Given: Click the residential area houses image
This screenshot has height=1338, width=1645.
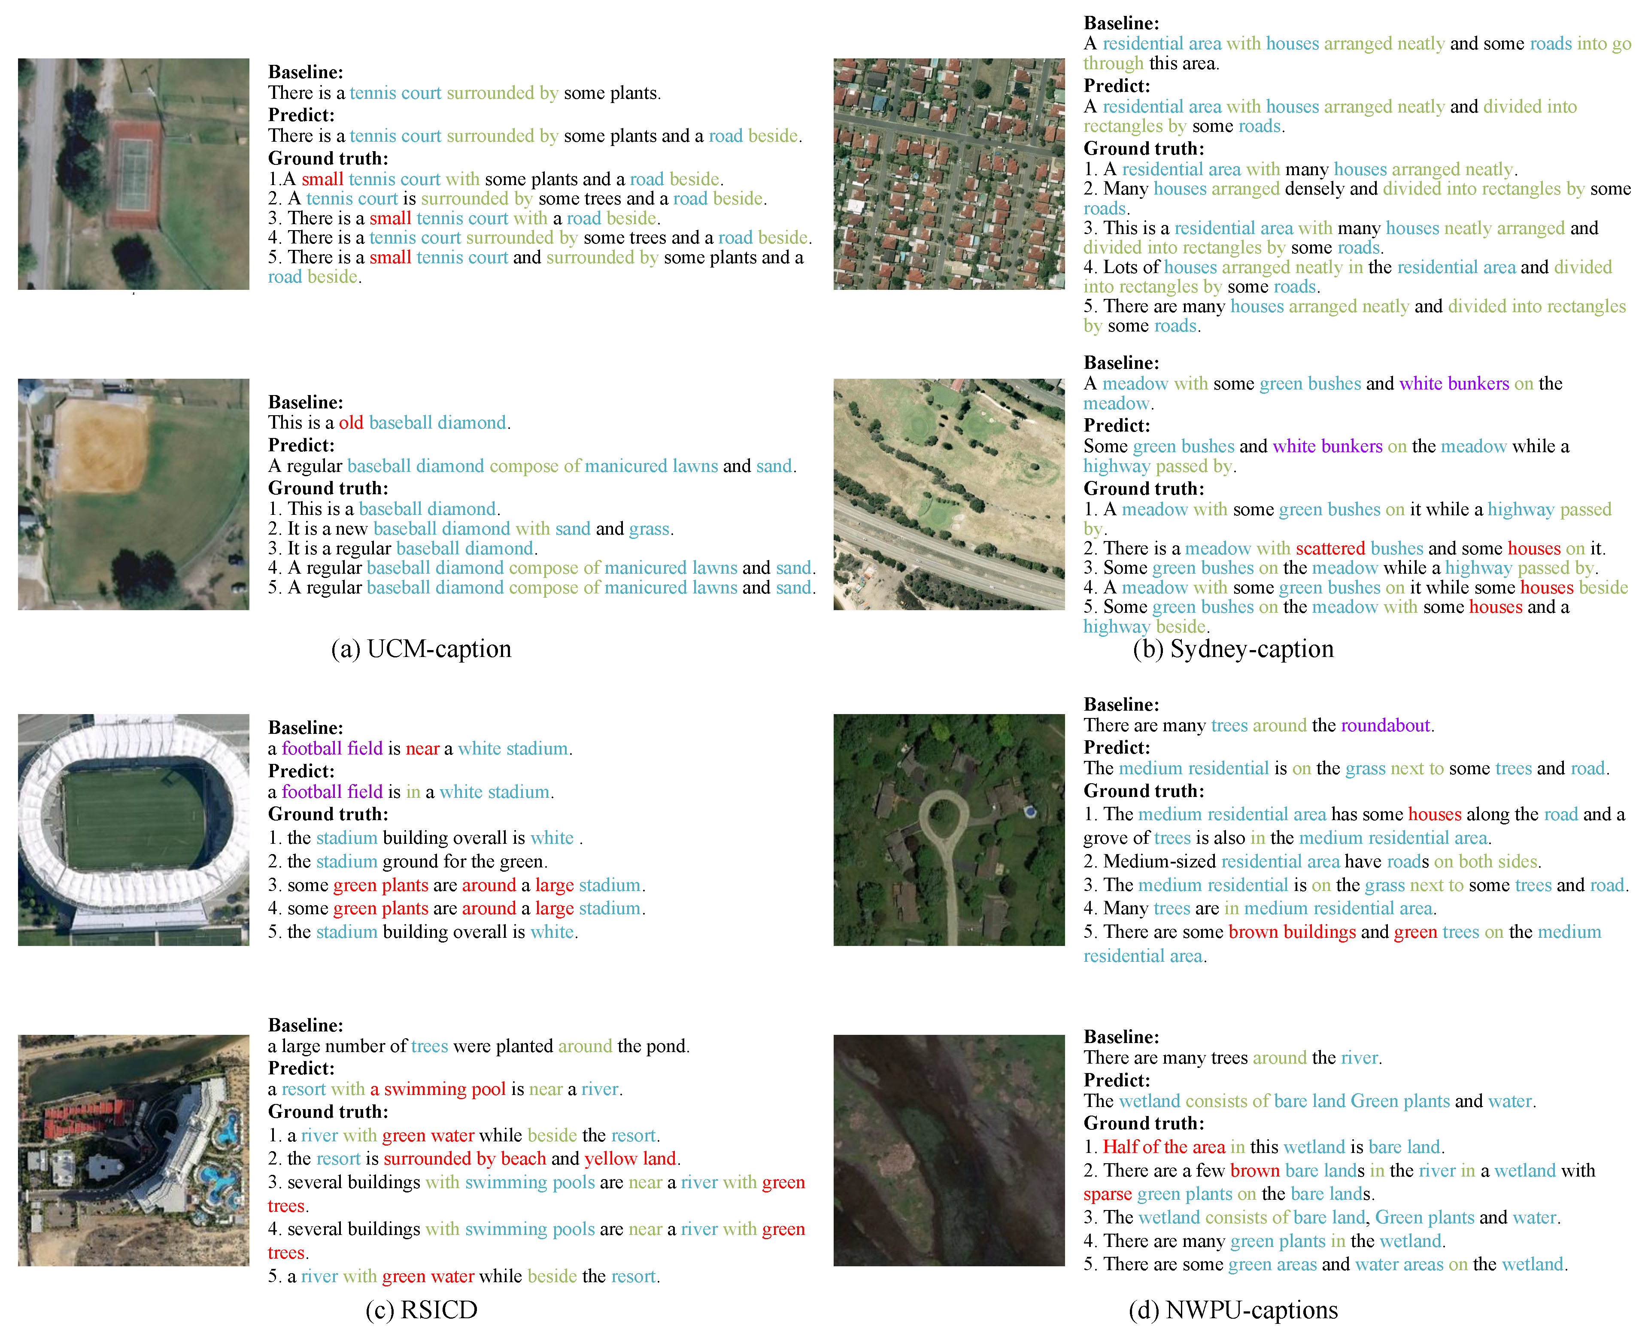Looking at the screenshot, I should click(948, 174).
